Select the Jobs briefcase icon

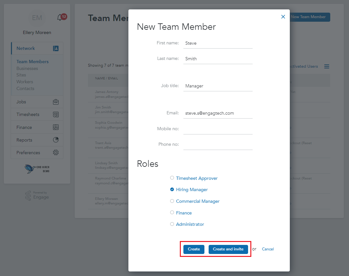click(56, 102)
